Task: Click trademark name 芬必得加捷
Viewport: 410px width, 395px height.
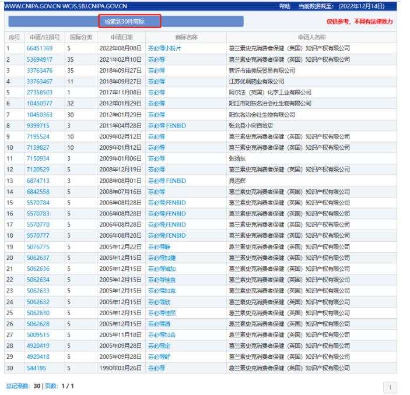Action: tap(162, 258)
